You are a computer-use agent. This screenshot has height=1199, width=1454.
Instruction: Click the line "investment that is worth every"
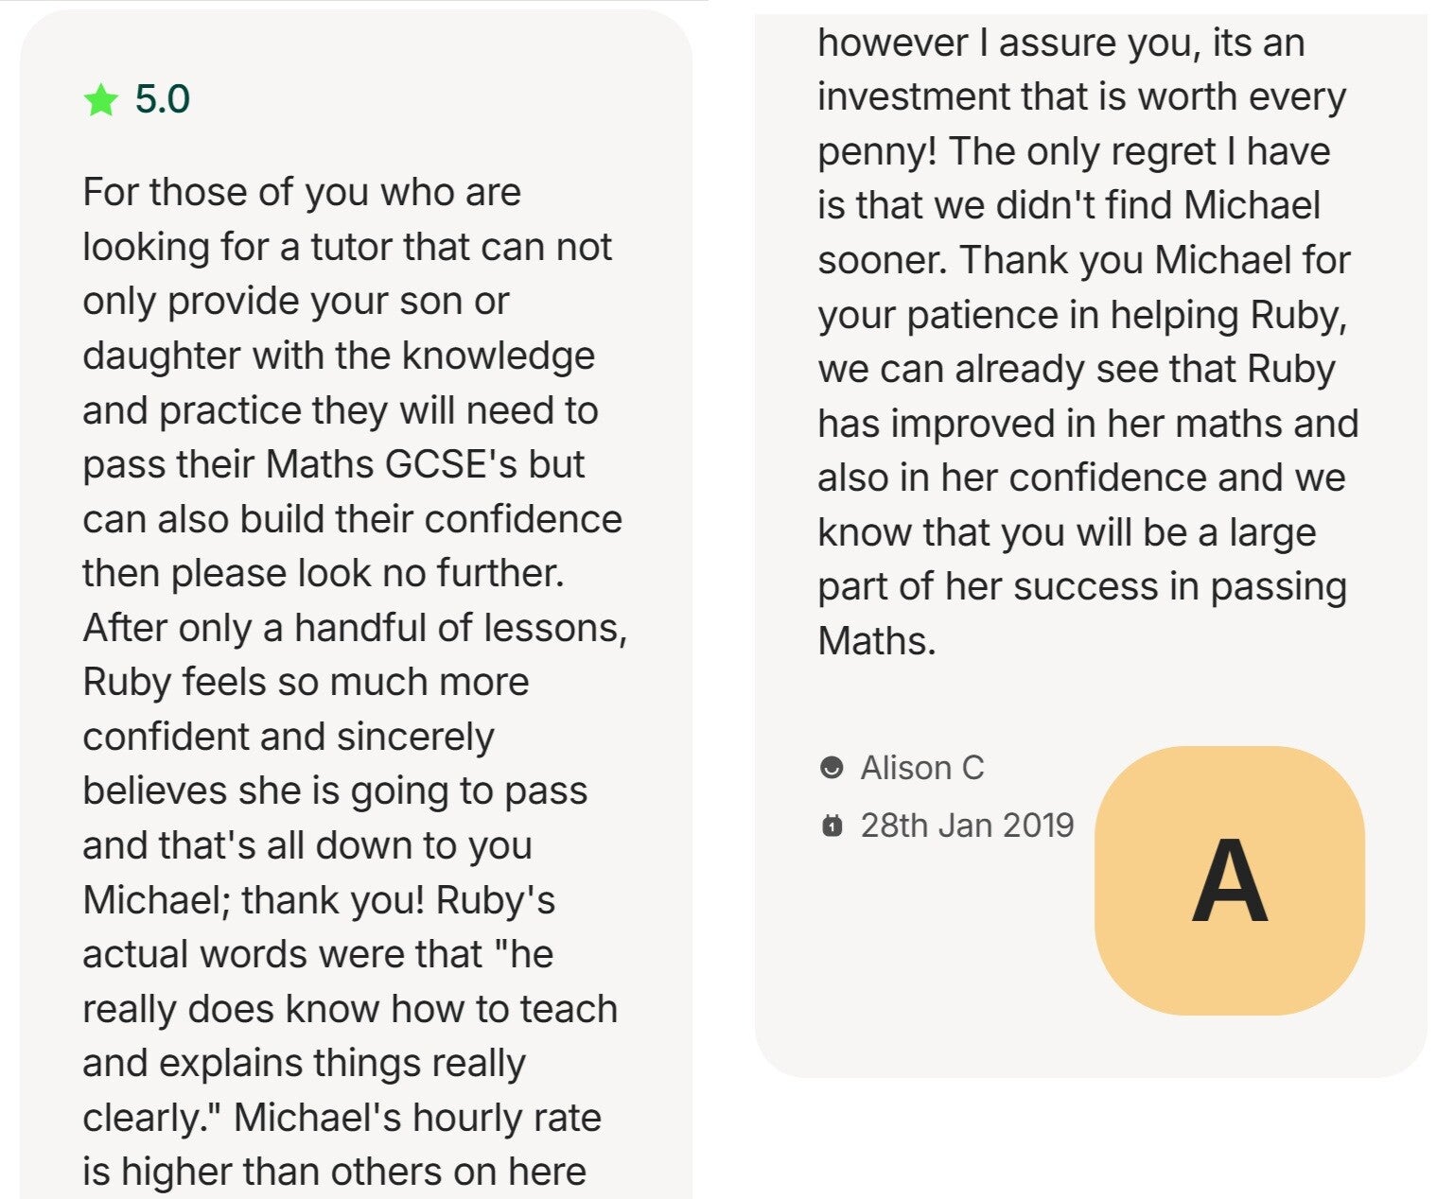(1081, 97)
